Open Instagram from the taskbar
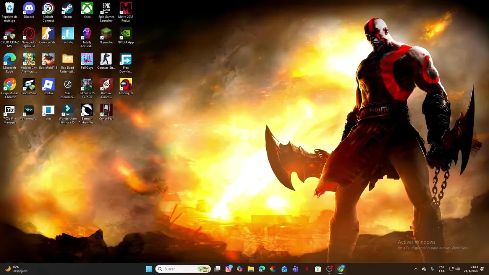The image size is (489, 275). (x=228, y=269)
